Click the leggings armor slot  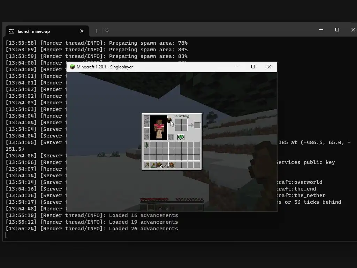(147, 131)
